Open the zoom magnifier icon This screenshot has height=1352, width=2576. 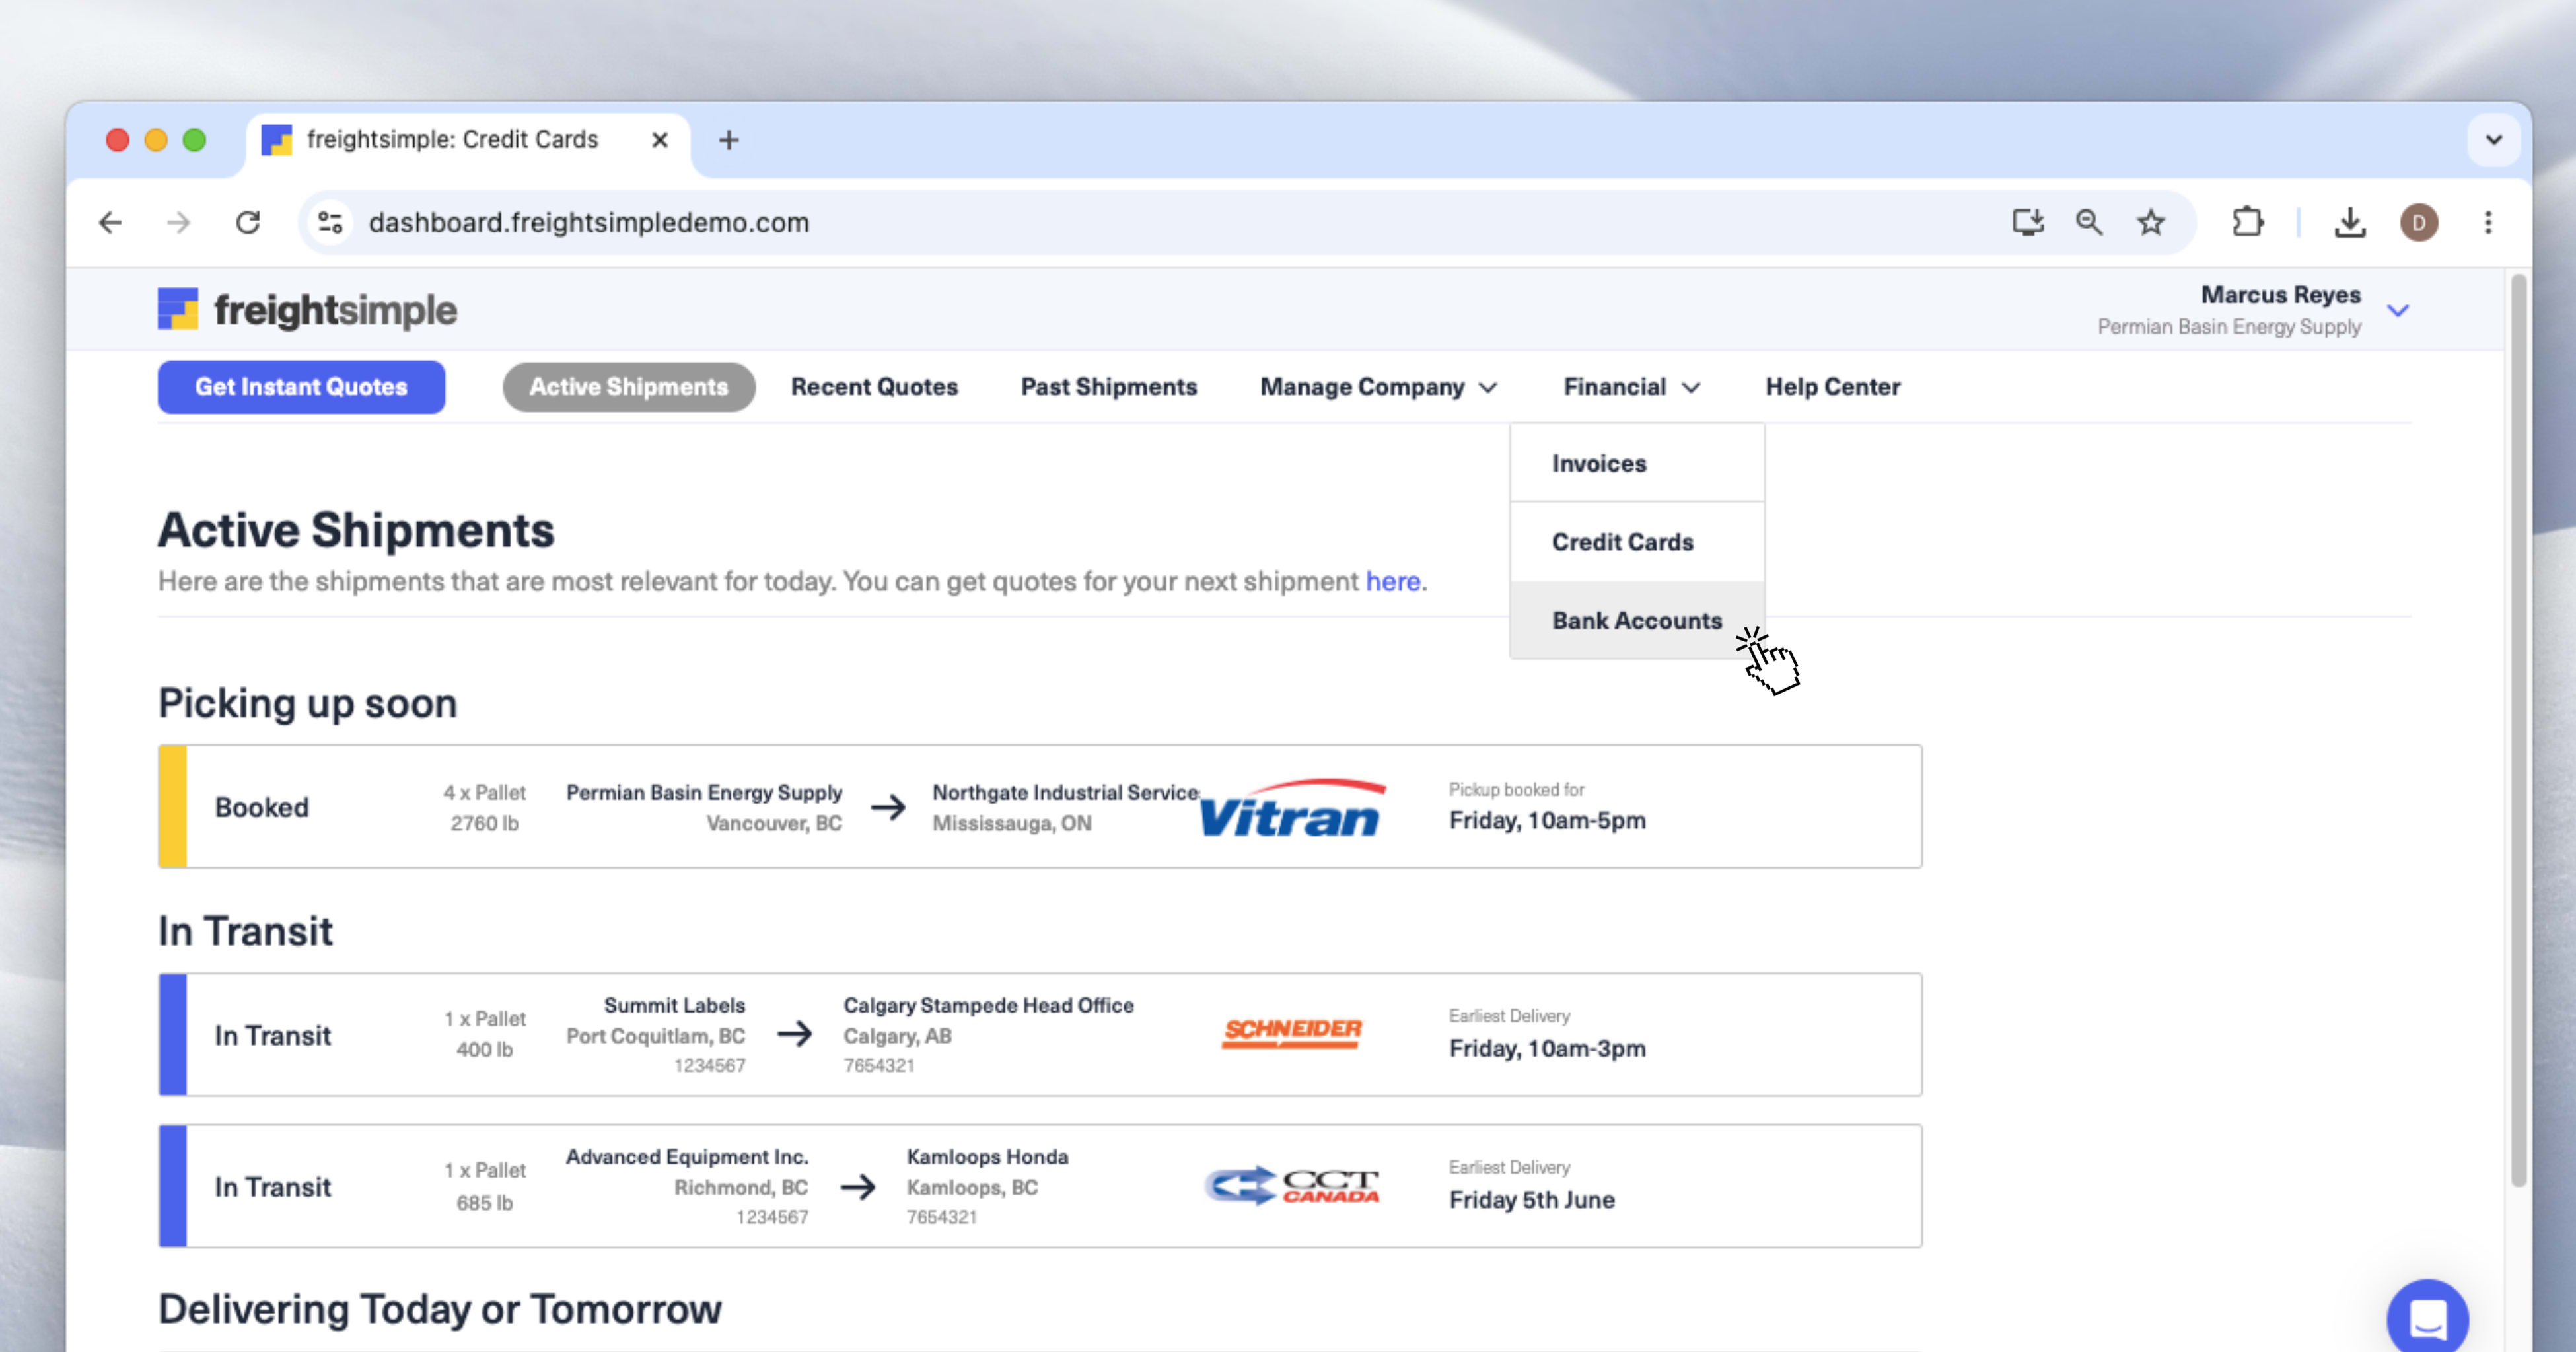point(2089,222)
